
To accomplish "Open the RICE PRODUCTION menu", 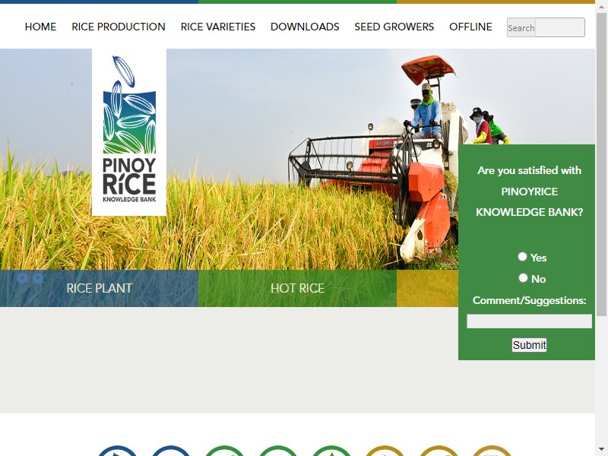I will [x=119, y=27].
